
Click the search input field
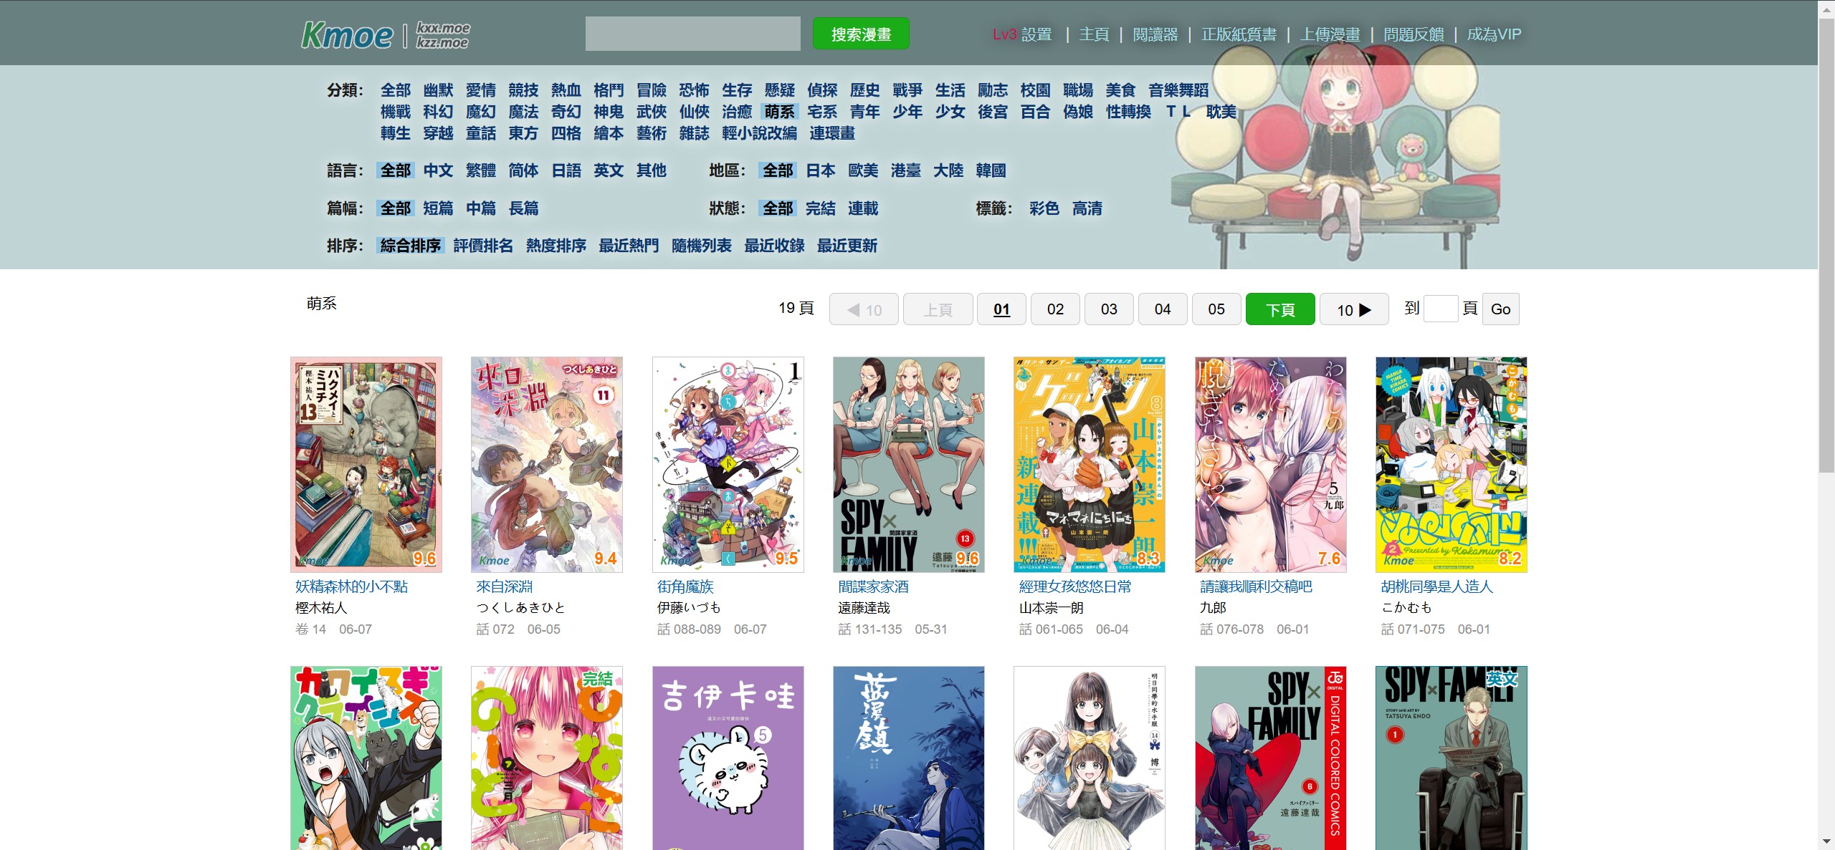point(692,34)
